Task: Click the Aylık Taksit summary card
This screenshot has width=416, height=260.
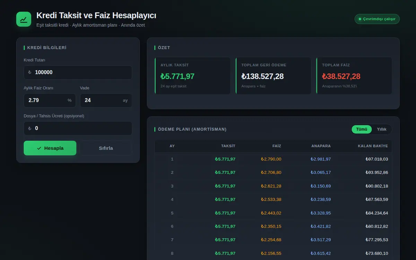Action: tap(192, 76)
